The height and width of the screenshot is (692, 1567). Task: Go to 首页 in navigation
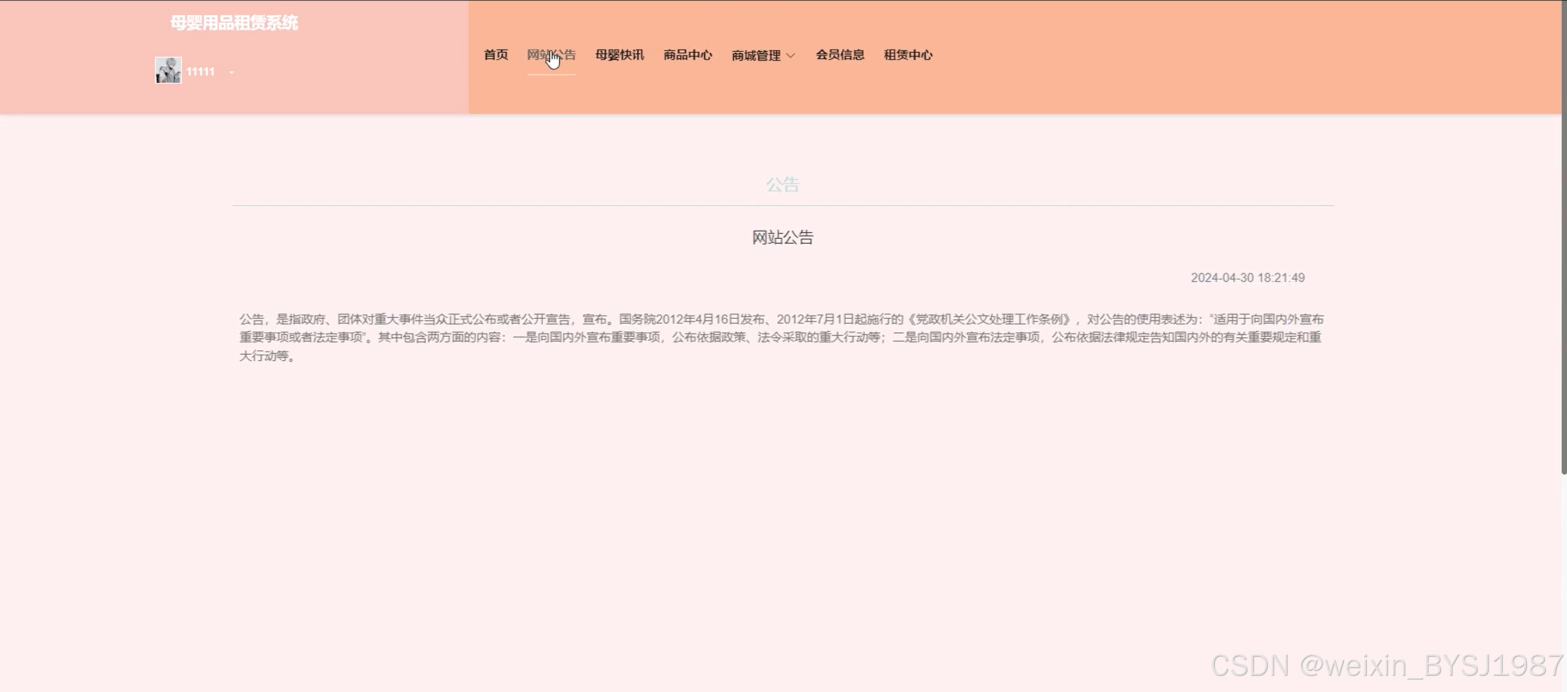[496, 55]
